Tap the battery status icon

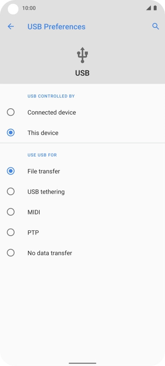[x=155, y=8]
